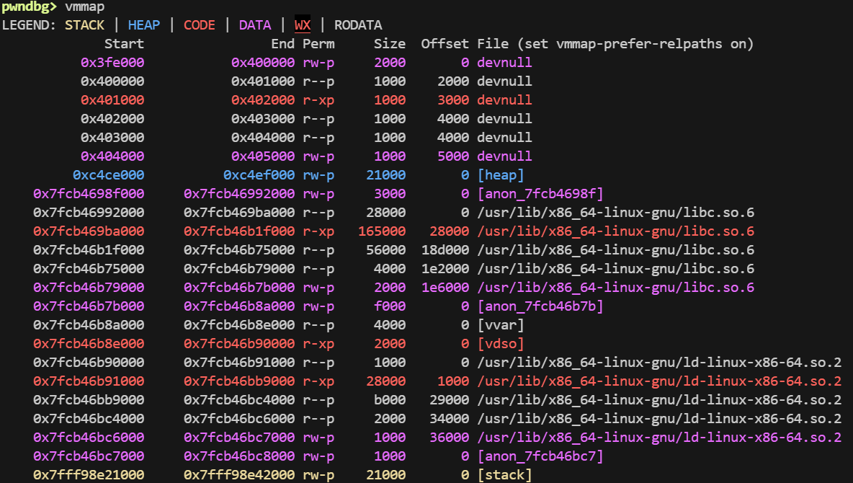Click the [vdso] entry in the File column
The image size is (853, 483).
(x=501, y=344)
